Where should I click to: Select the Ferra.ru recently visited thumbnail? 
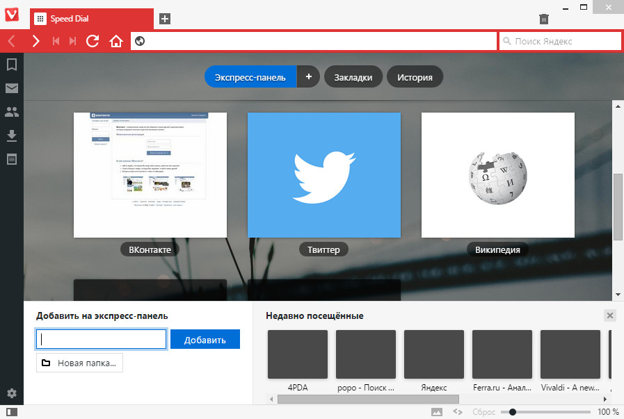pos(502,354)
